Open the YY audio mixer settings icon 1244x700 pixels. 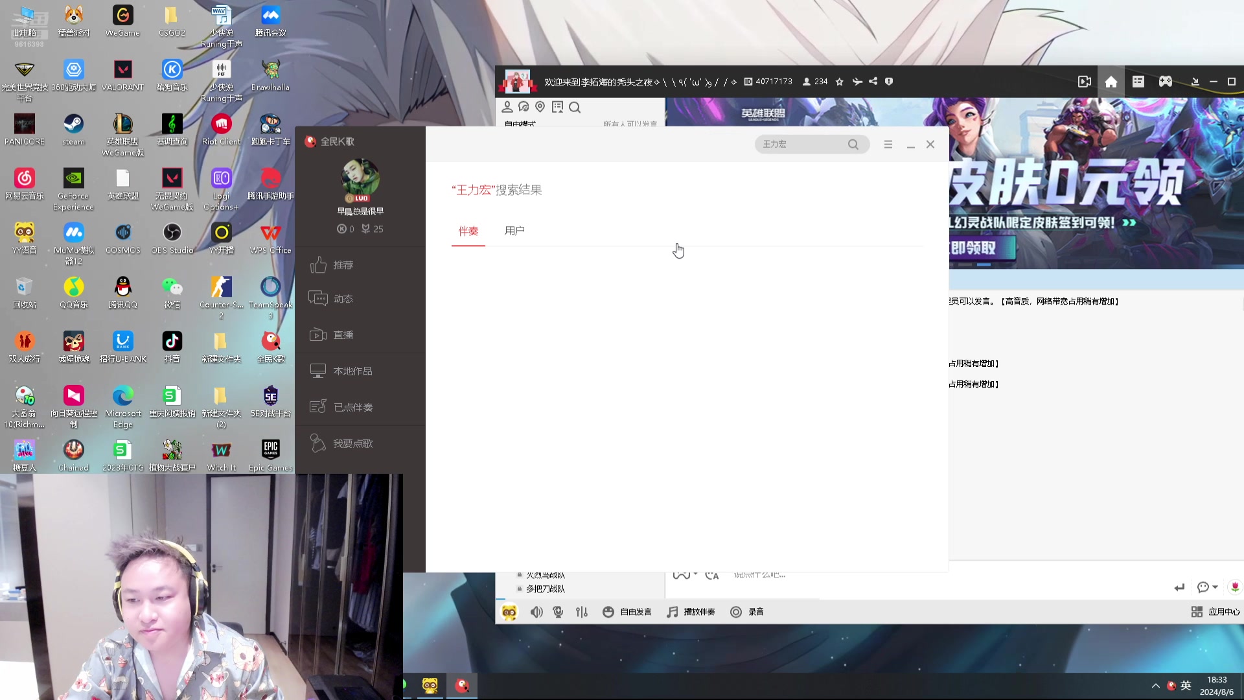582,612
